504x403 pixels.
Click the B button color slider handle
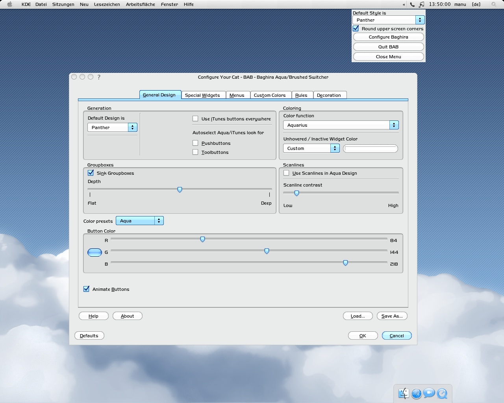click(345, 263)
